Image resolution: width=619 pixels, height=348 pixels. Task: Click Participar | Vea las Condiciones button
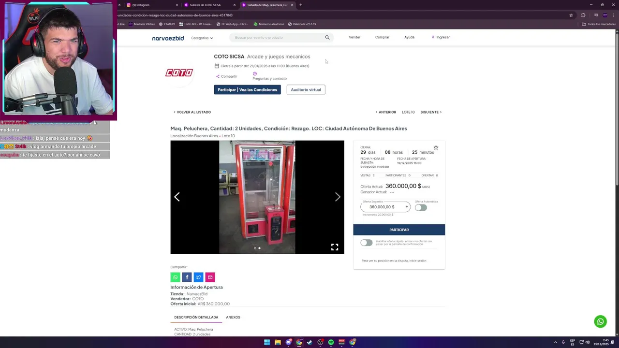[x=247, y=90]
